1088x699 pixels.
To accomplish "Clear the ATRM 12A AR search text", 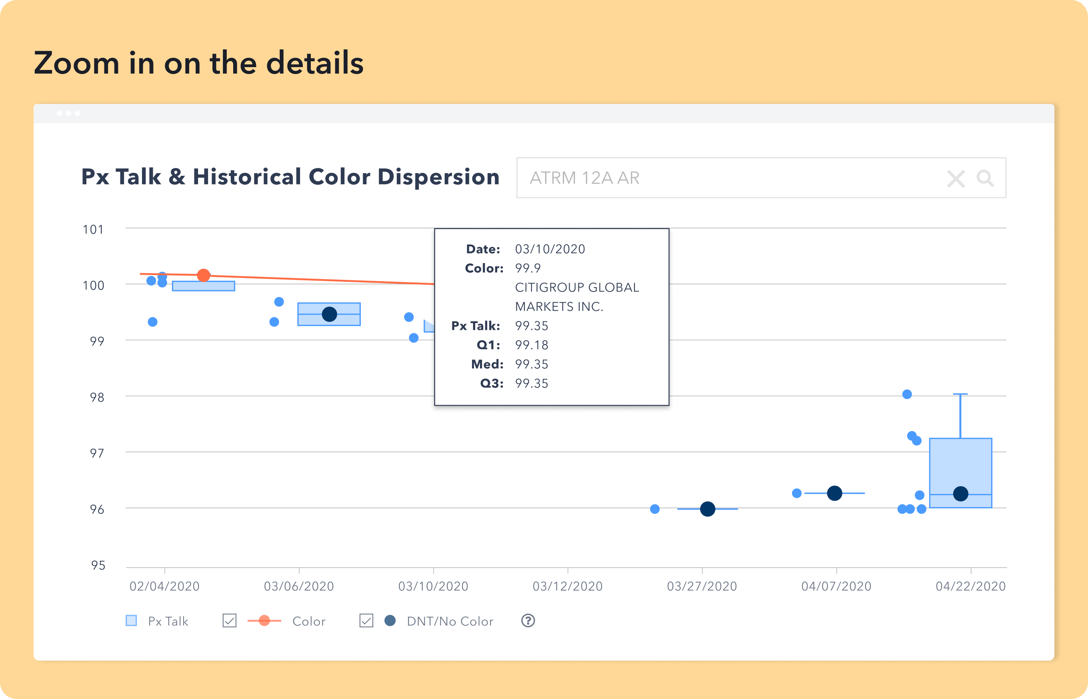I will tap(956, 178).
